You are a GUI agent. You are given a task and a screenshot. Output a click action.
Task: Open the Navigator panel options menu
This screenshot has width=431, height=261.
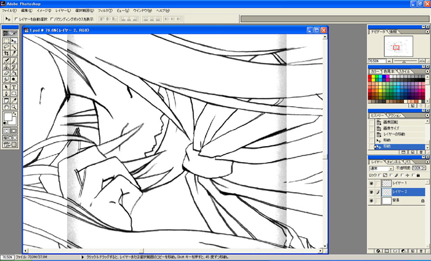click(x=427, y=32)
